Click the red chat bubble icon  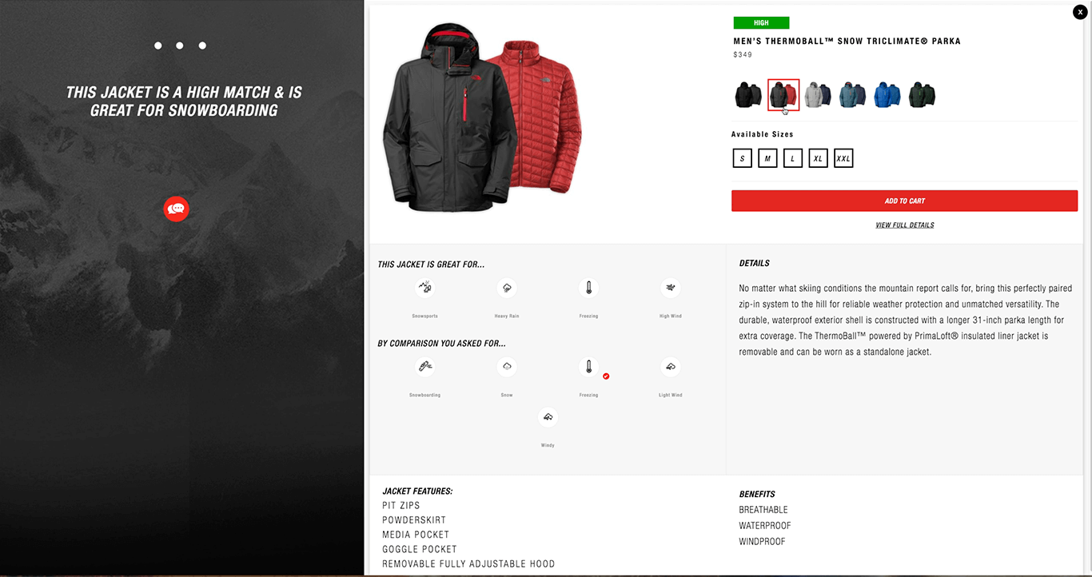pyautogui.click(x=176, y=209)
